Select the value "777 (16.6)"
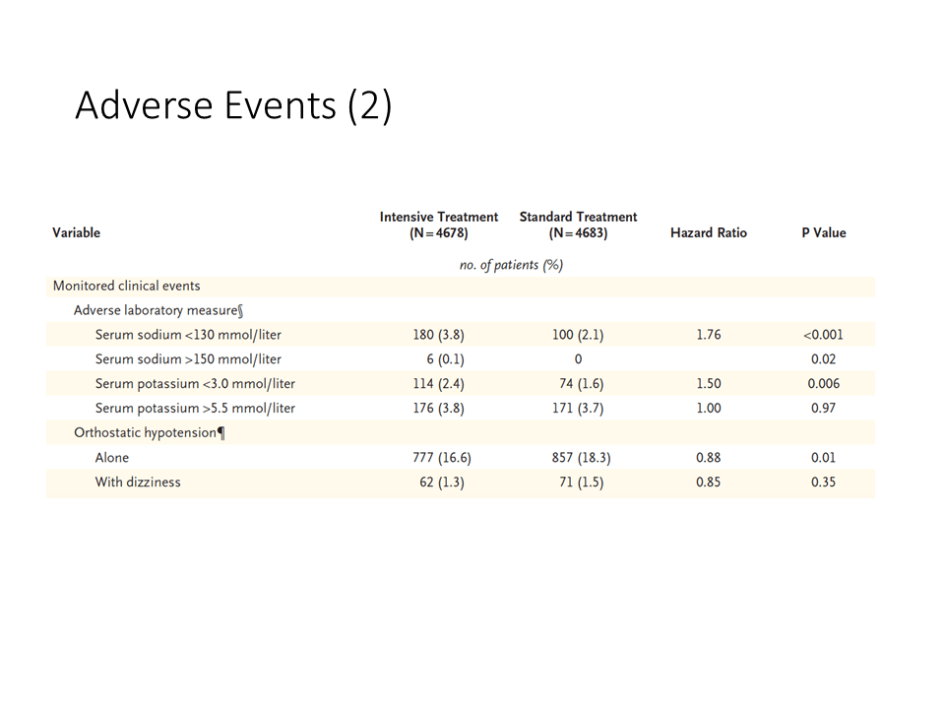 click(442, 458)
